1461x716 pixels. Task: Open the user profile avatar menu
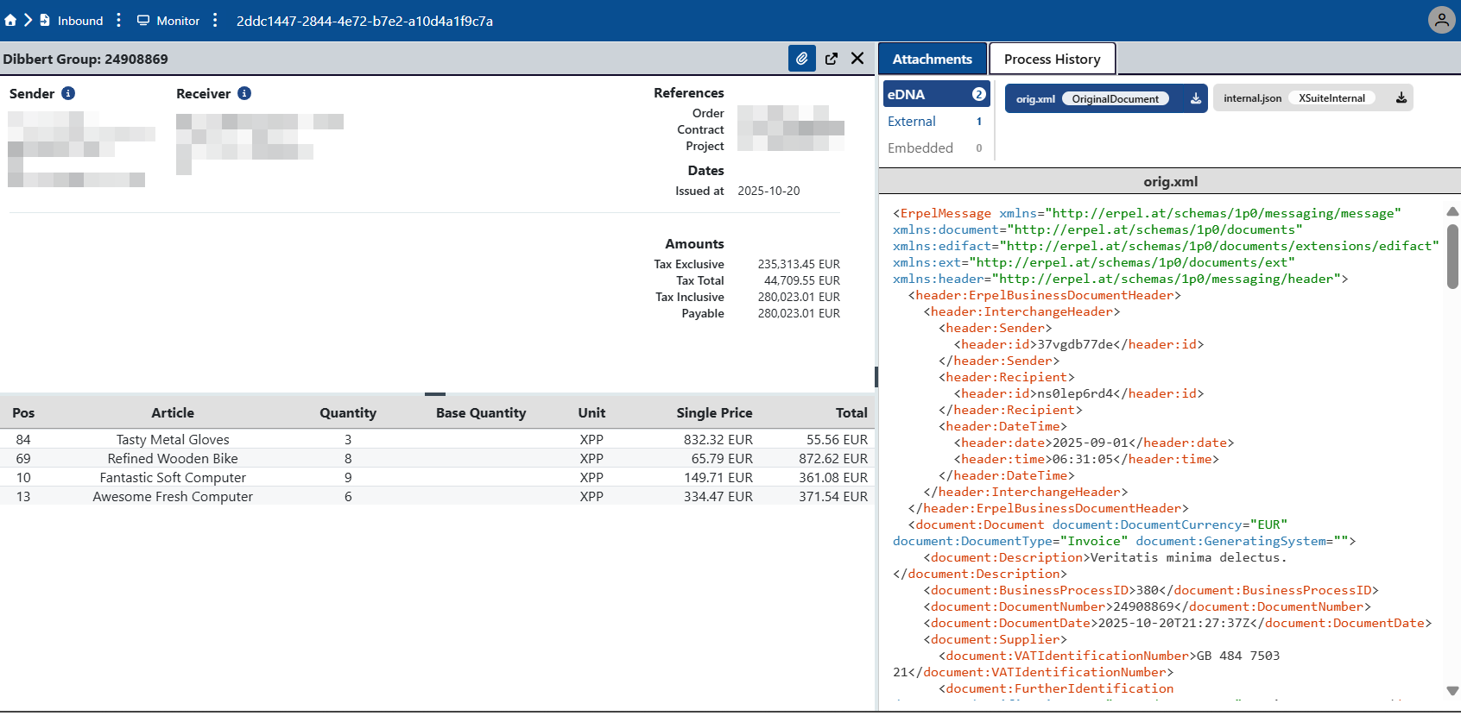pos(1441,20)
